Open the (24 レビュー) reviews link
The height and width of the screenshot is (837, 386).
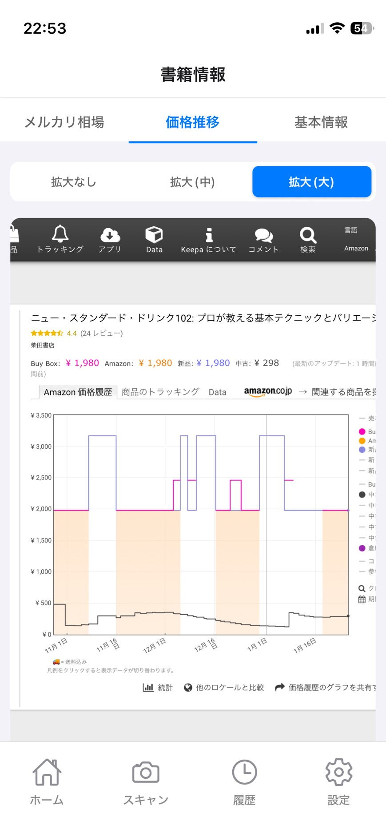pyautogui.click(x=102, y=333)
